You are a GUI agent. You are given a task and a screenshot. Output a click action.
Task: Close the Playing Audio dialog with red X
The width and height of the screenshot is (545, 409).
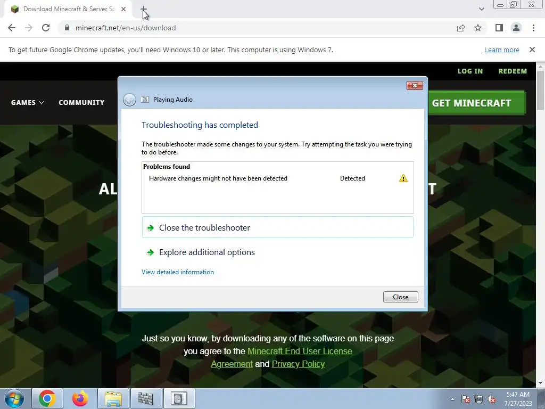pos(415,86)
